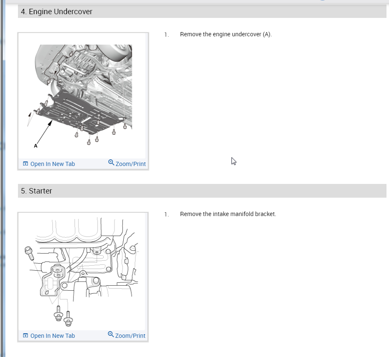
Task: Click new-tab icon below starter diagram
Action: (x=25, y=335)
